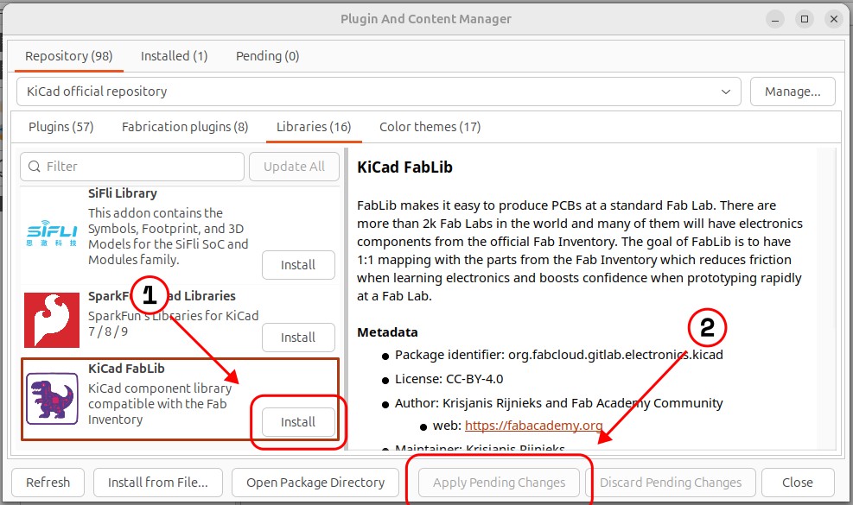Install the SiFli Library

[x=297, y=265]
